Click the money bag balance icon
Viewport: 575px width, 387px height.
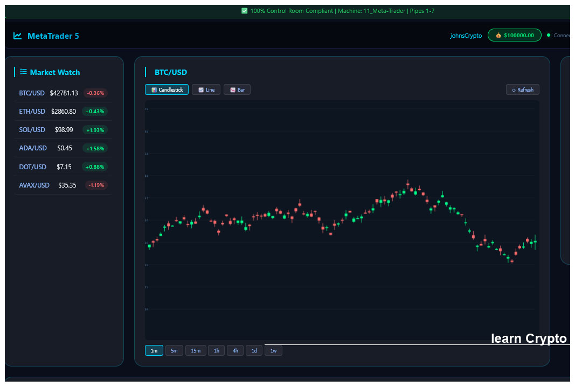[498, 35]
